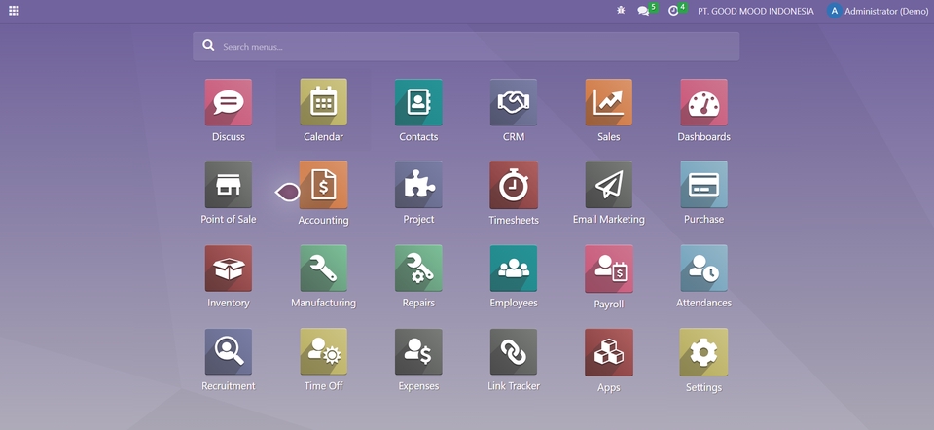The height and width of the screenshot is (430, 934).
Task: Launch the Sales app
Action: click(609, 102)
